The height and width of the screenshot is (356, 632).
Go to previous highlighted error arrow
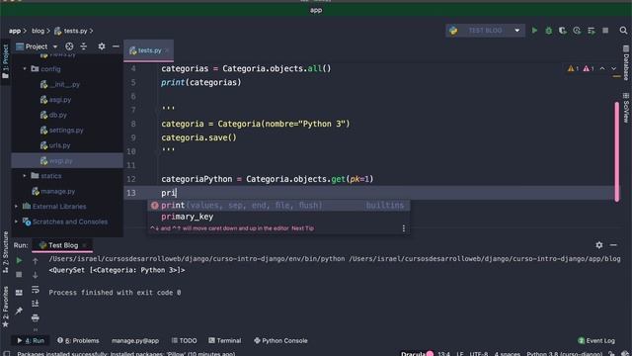coord(602,68)
